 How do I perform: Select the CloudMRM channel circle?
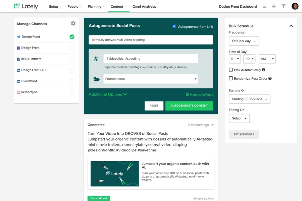pyautogui.click(x=72, y=81)
